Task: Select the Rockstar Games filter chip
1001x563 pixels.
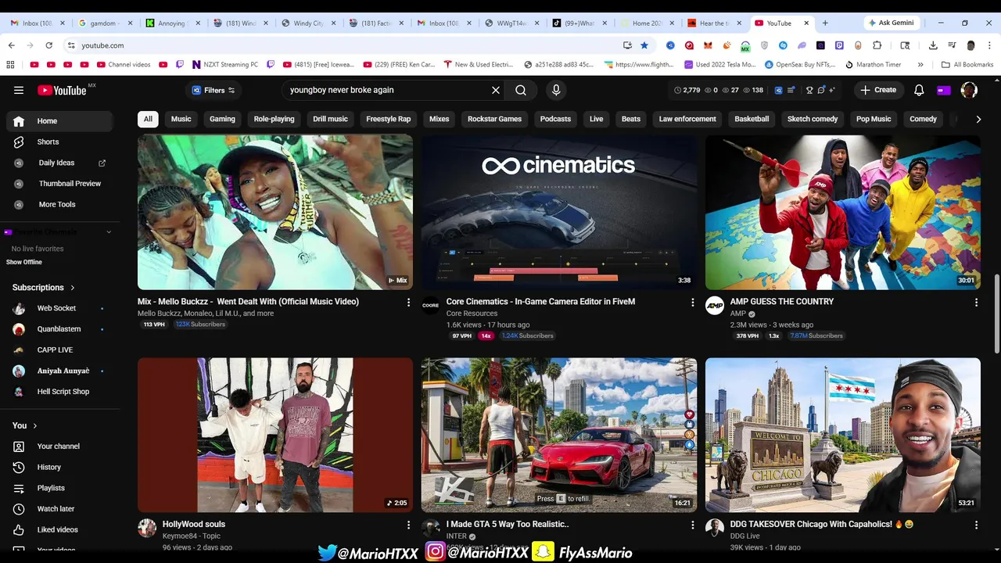Action: click(x=494, y=119)
